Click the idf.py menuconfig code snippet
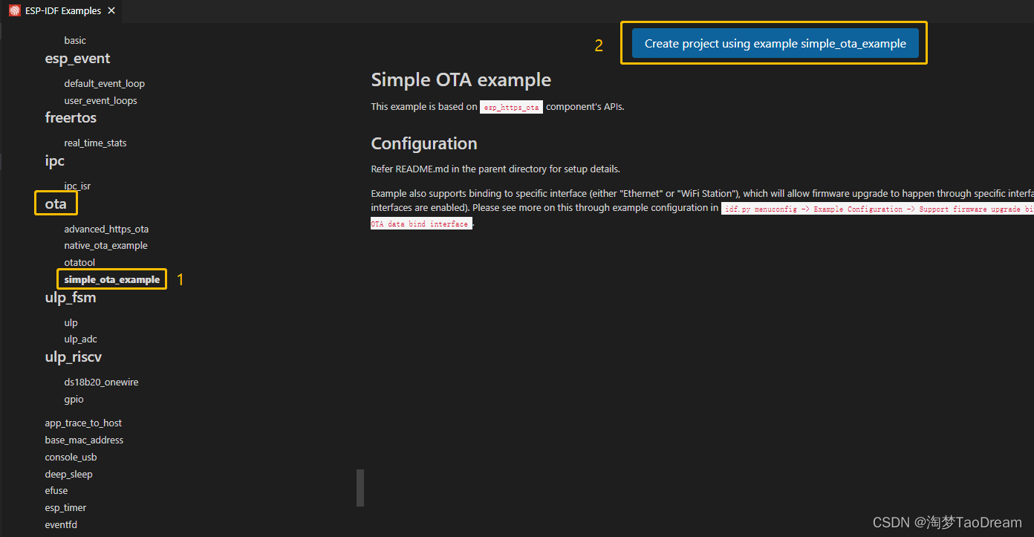Image resolution: width=1034 pixels, height=537 pixels. point(877,209)
